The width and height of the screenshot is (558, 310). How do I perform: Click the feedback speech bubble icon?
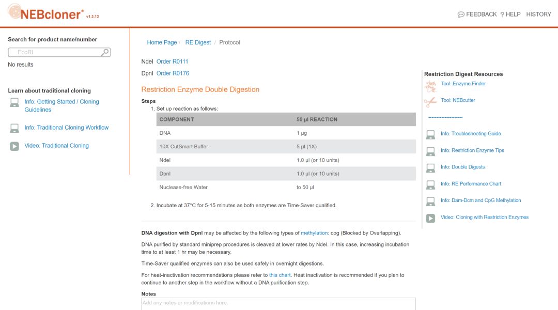coord(461,14)
